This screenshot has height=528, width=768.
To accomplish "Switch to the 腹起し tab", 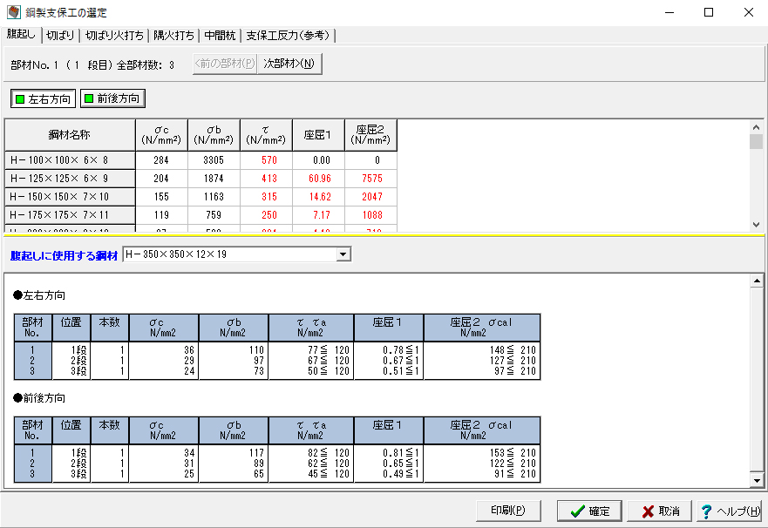I will [22, 34].
